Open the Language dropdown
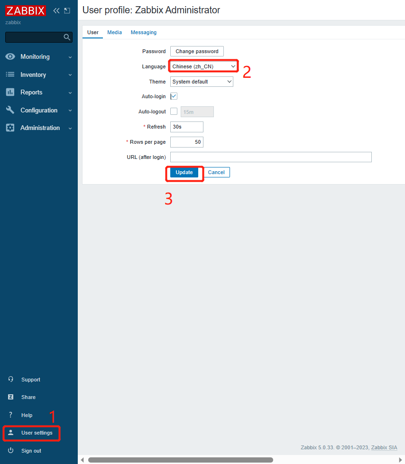This screenshot has height=464, width=405. click(203, 66)
